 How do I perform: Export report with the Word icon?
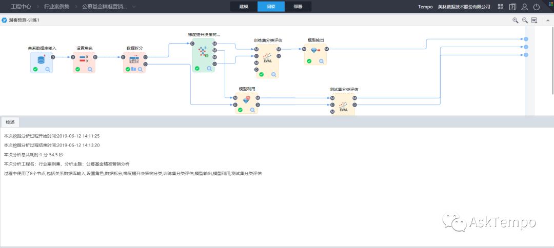[534, 20]
